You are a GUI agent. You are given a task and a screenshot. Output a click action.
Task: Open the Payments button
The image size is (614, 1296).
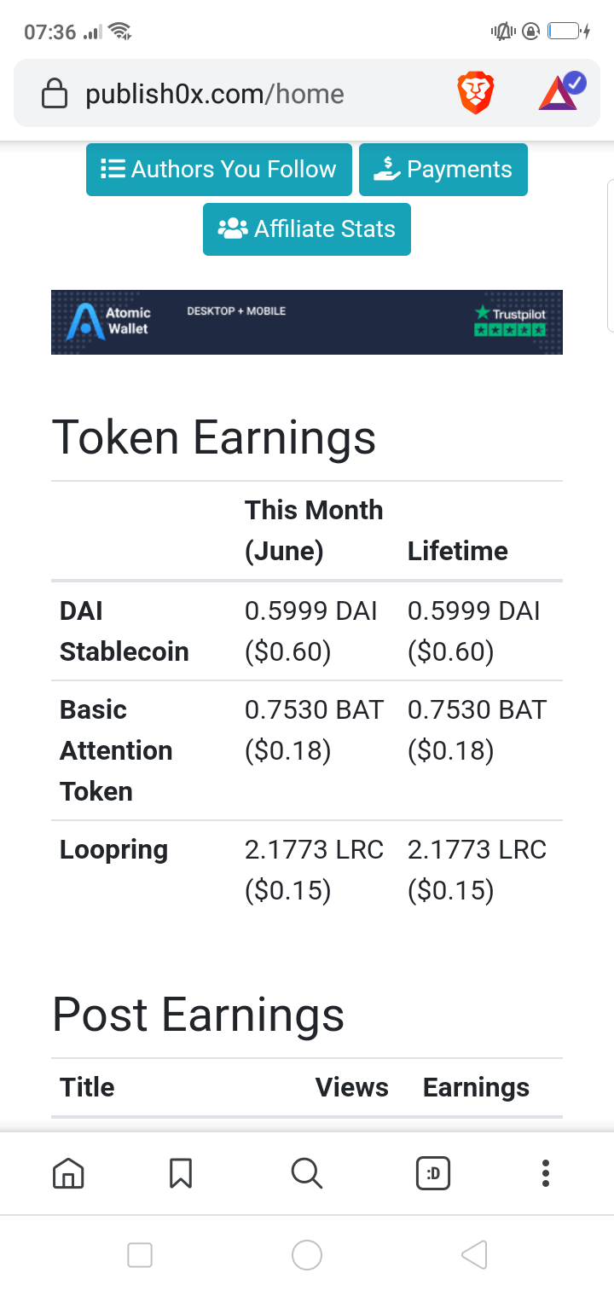tap(443, 170)
